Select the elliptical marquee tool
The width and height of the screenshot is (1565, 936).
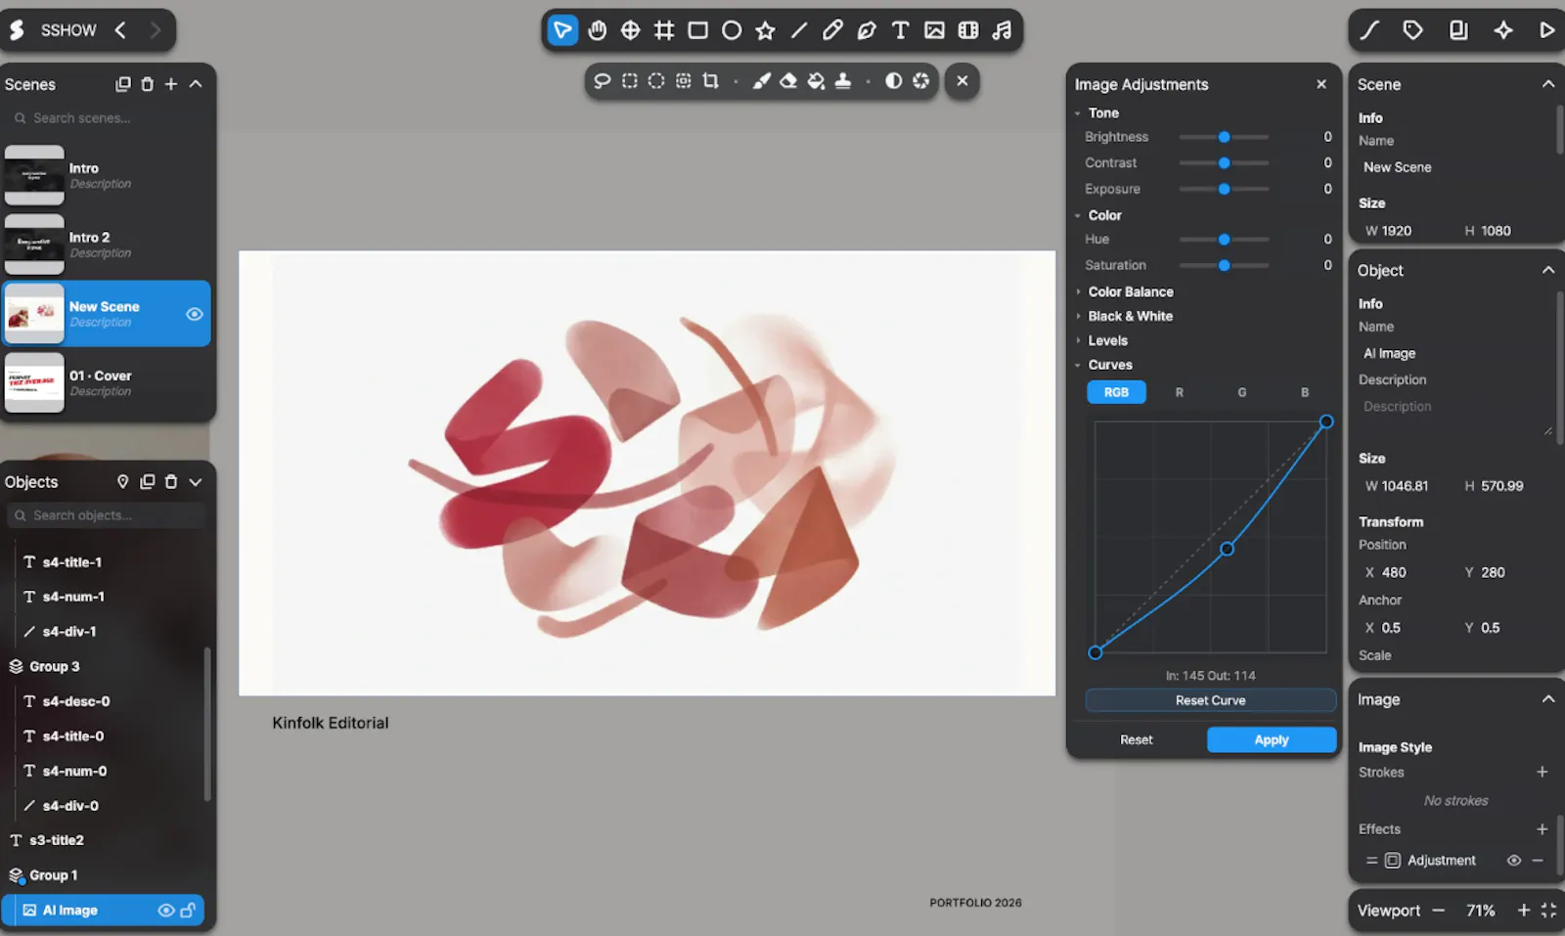click(x=656, y=81)
